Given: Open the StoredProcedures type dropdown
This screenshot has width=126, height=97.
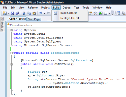Looking at the screenshot, I should coord(66,25).
